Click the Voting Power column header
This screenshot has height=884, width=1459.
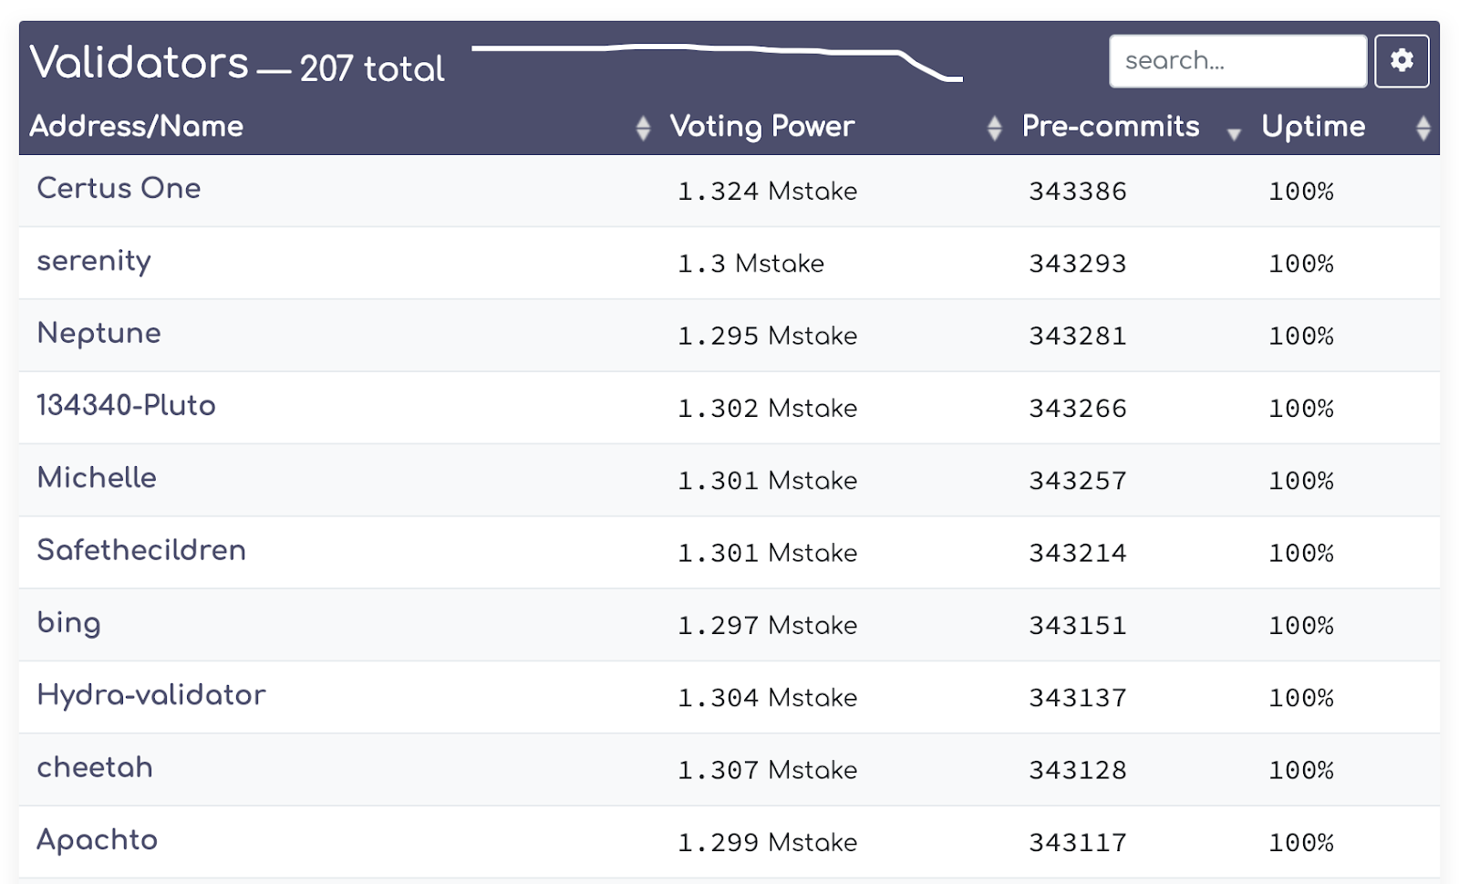[x=762, y=127]
